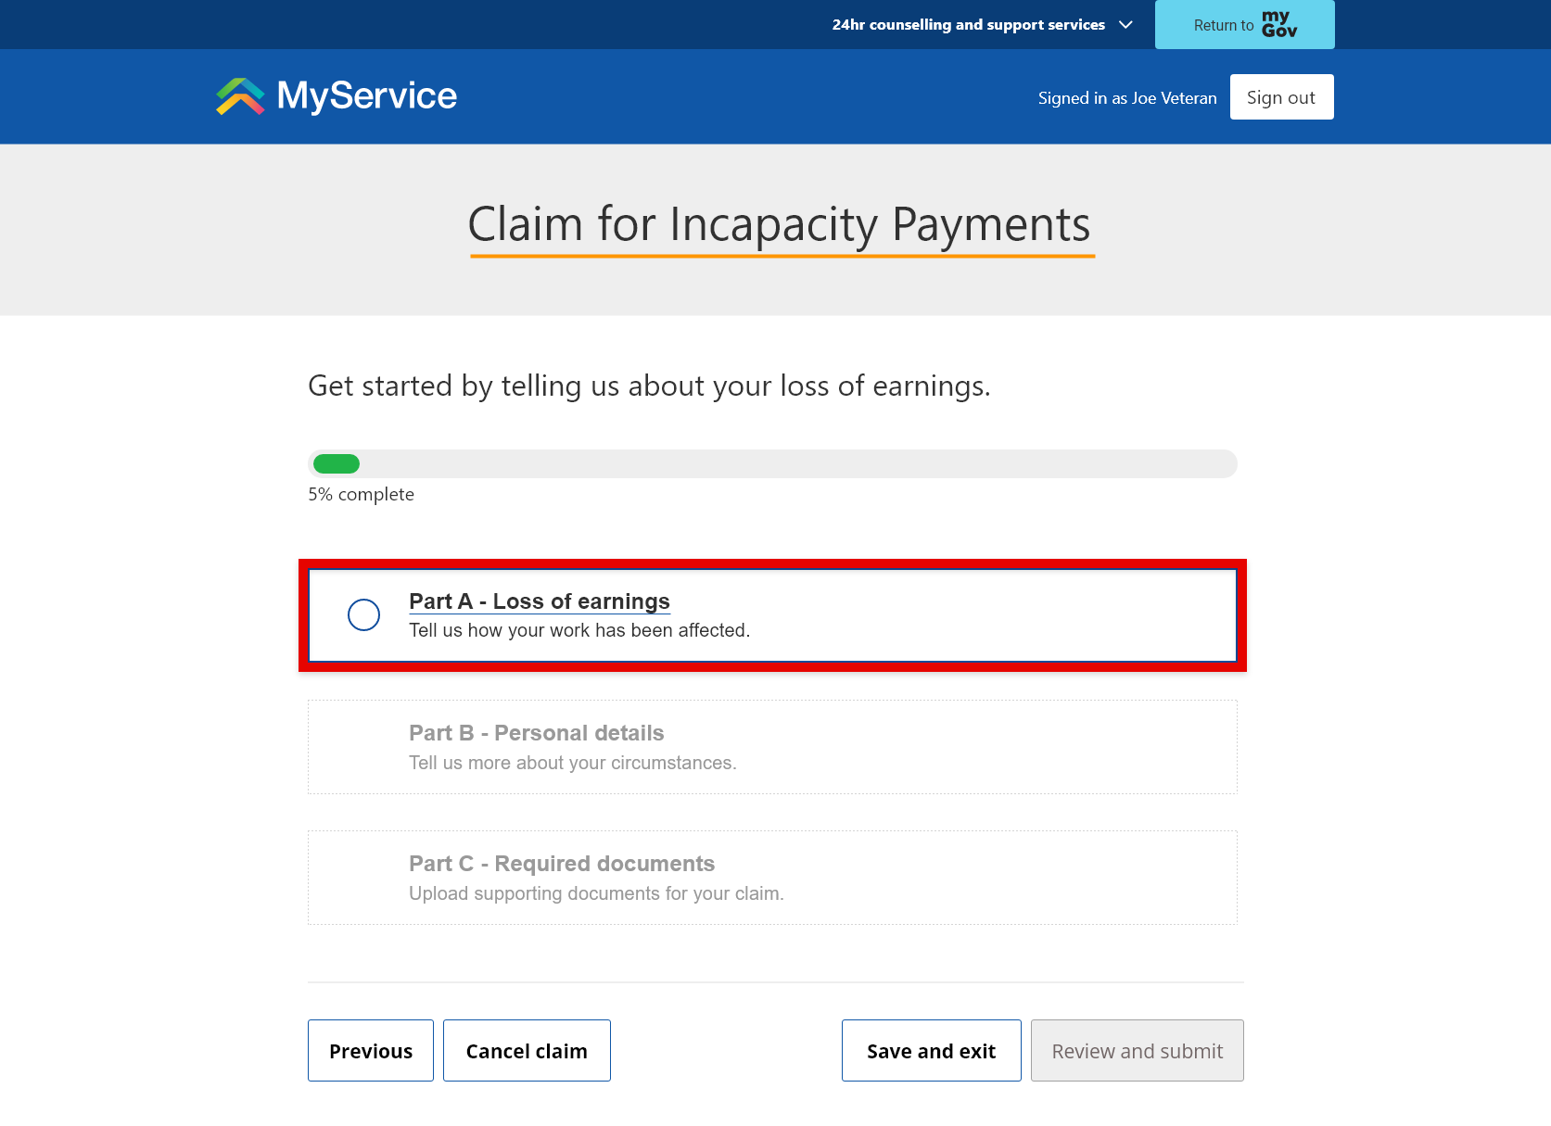Click 'Signed in as Joe Veteran' text
This screenshot has height=1126, width=1551.
pyautogui.click(x=1127, y=98)
